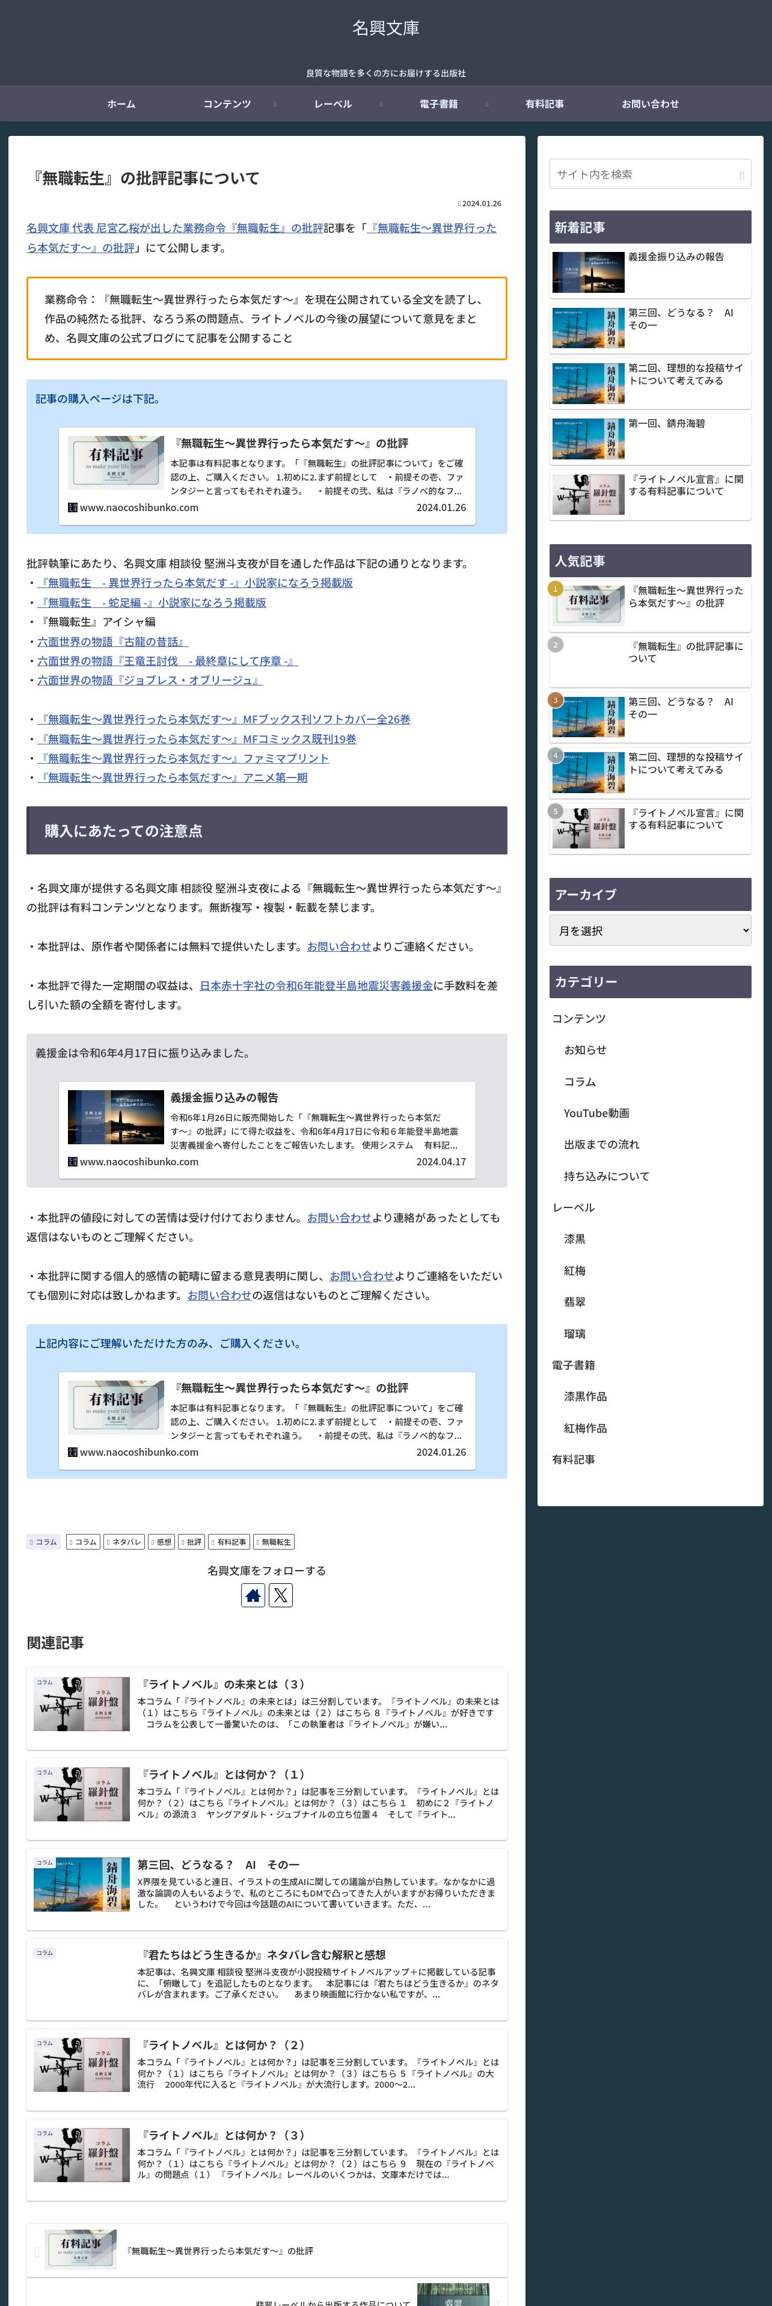Open 義援金振り込みの報告 in 新着記事
The width and height of the screenshot is (772, 2306).
pyautogui.click(x=649, y=273)
